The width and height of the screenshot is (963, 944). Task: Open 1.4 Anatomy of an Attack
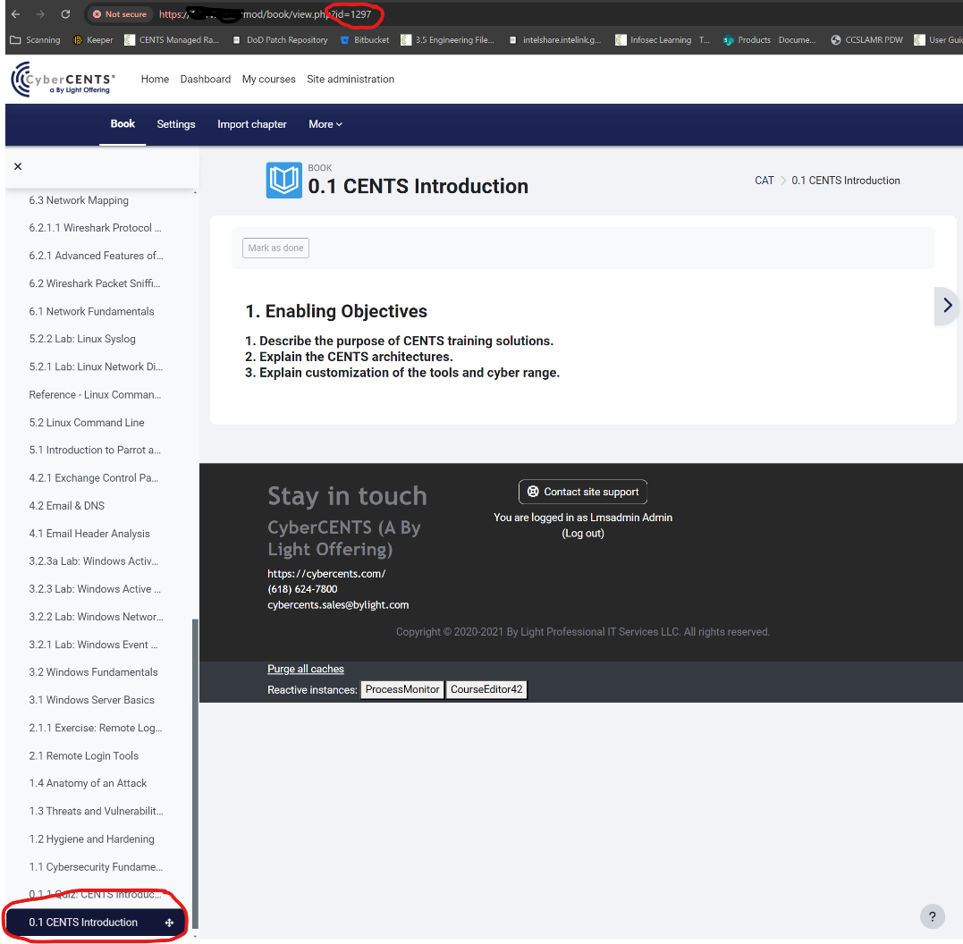[x=88, y=783]
